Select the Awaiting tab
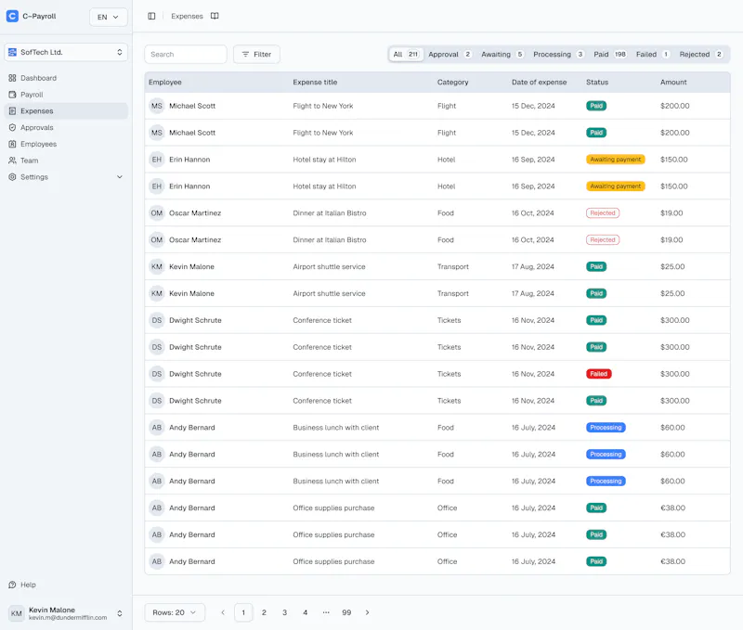The width and height of the screenshot is (743, 630). click(502, 55)
